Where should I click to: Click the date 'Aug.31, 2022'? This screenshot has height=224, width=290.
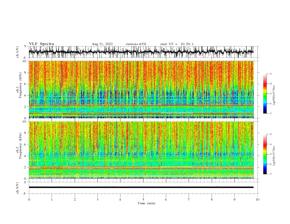click(x=102, y=44)
